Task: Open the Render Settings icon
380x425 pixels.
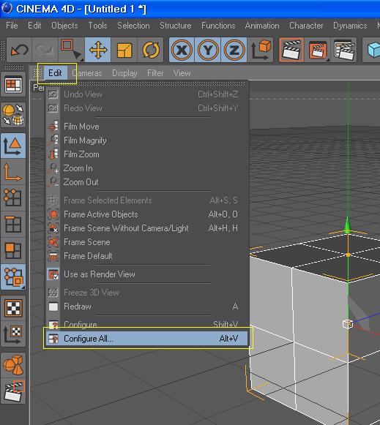Action: tap(344, 50)
